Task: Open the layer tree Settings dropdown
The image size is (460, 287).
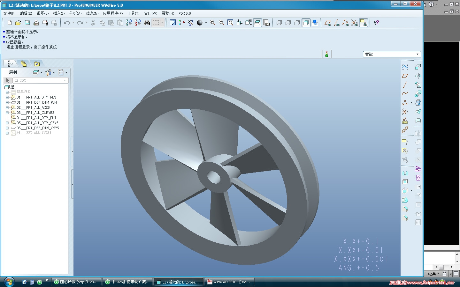Action: pos(50,72)
